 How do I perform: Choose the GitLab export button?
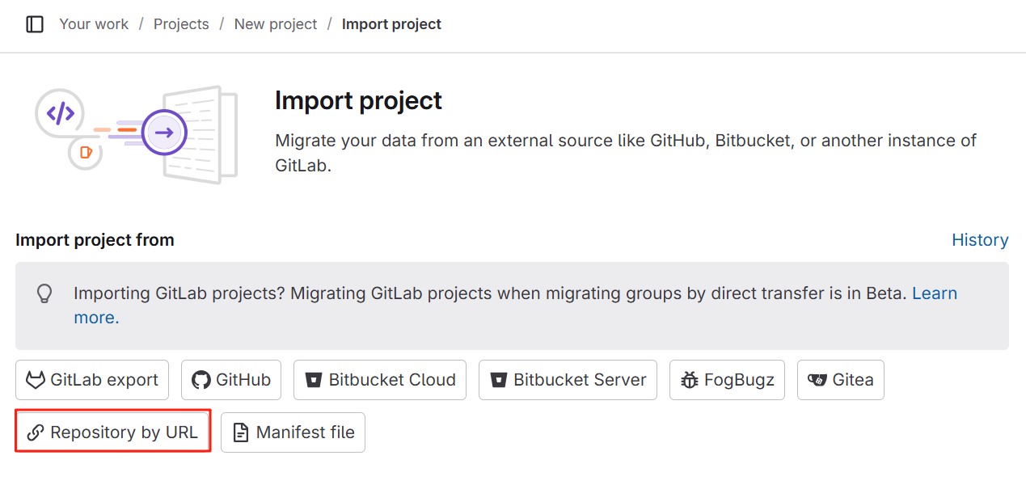click(x=92, y=380)
